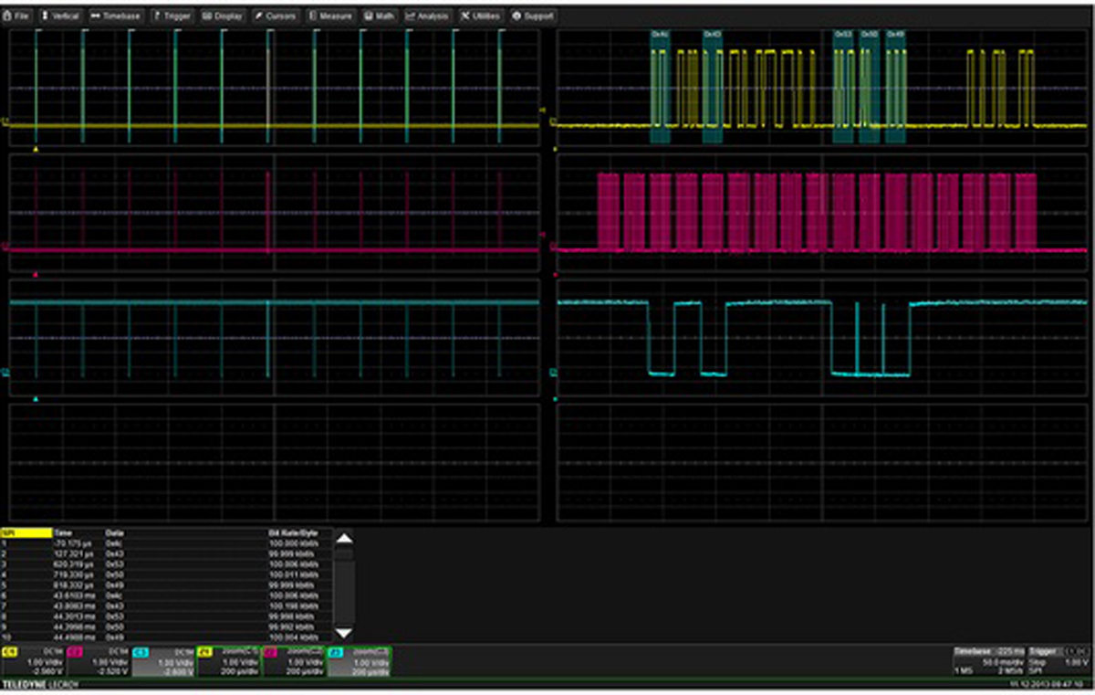The width and height of the screenshot is (1095, 695).
Task: Open the Trigger descriptor box at bottom right
Action: pos(1058,661)
